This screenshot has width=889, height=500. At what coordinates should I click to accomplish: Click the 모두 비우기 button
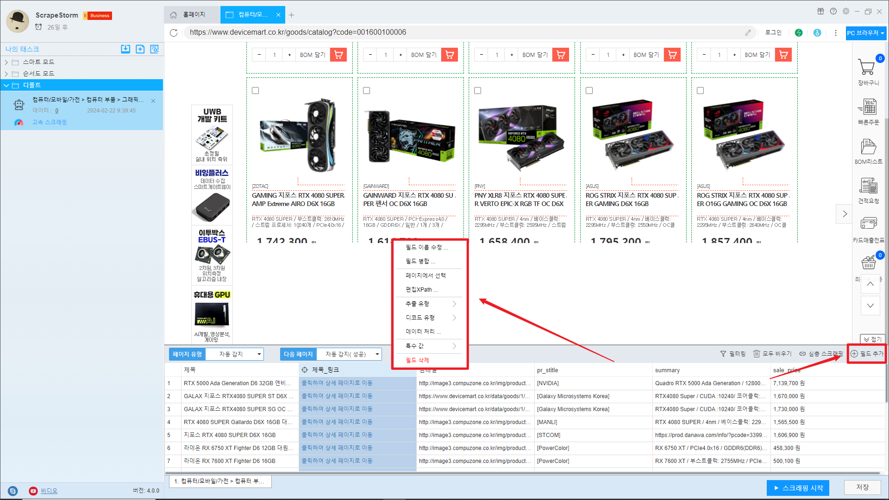(772, 354)
